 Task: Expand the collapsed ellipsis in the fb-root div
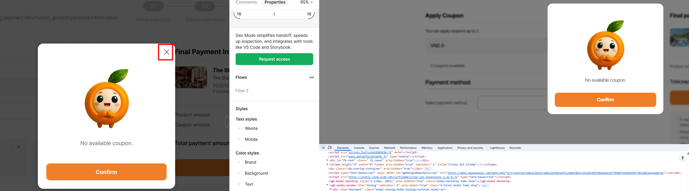click(x=418, y=160)
